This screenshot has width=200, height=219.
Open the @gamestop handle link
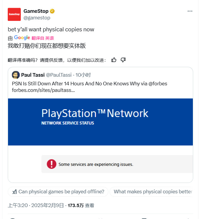tap(37, 18)
